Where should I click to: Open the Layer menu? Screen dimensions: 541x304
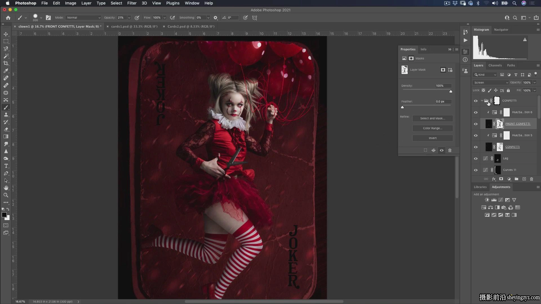coord(86,3)
